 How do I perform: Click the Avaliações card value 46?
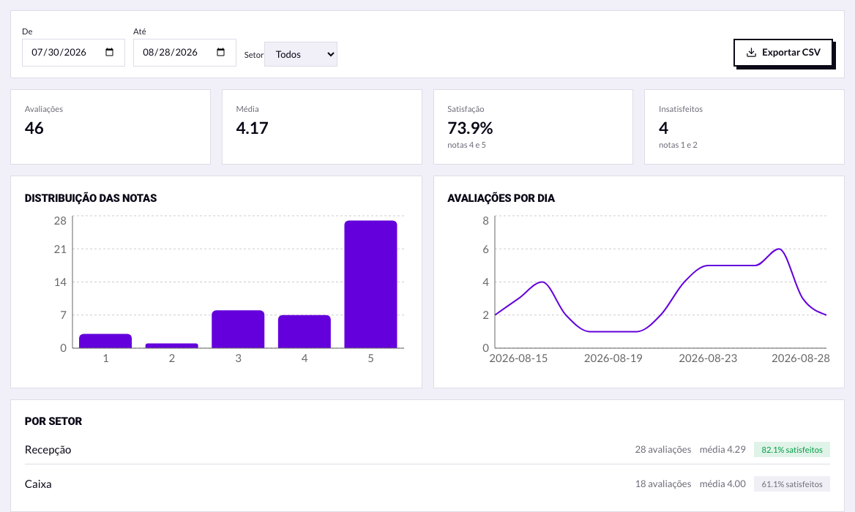tap(34, 128)
